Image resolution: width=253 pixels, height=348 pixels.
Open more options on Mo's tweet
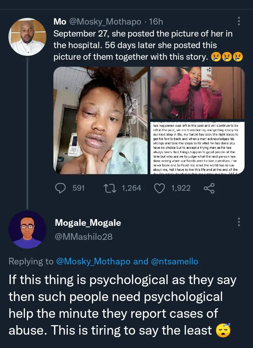tap(239, 21)
